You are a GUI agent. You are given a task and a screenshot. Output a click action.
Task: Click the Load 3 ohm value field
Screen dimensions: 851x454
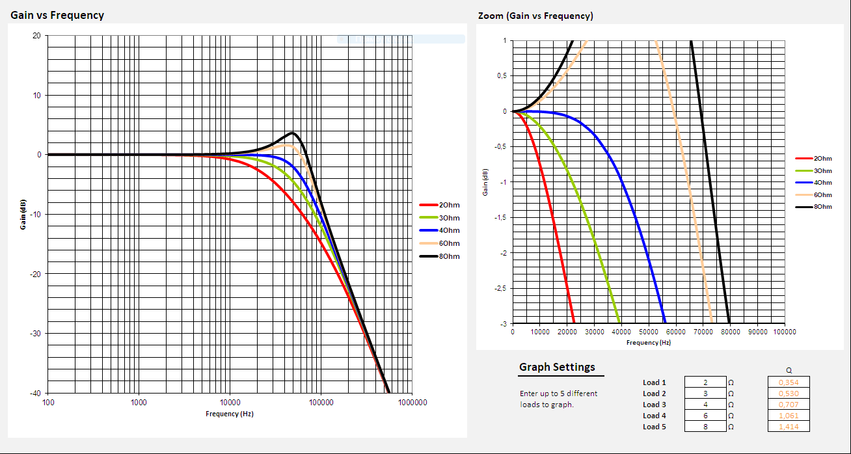tap(705, 405)
